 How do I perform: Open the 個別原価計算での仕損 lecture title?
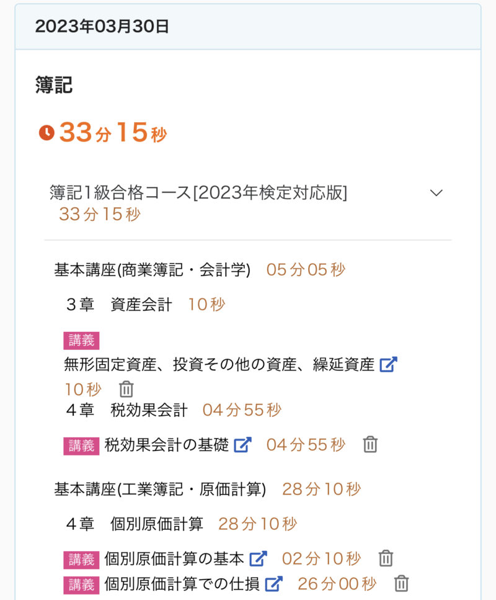pos(182,584)
